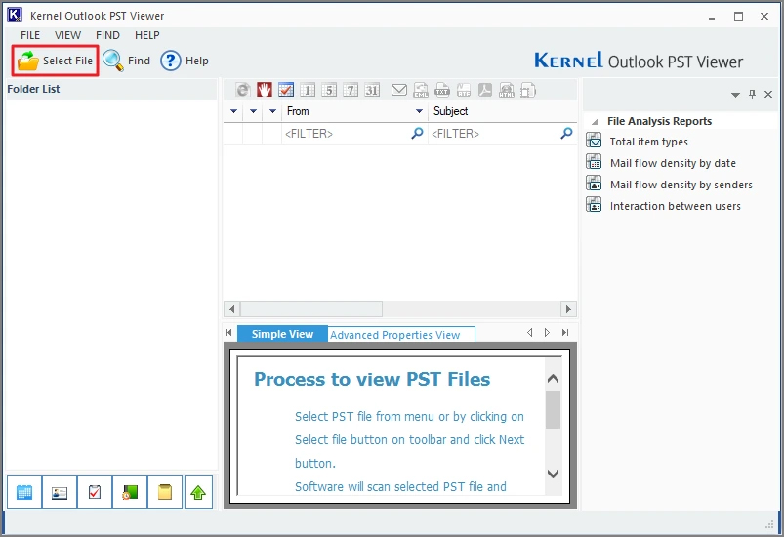Open the journal icon with clock
Image resolution: width=784 pixels, height=537 pixels.
point(130,493)
